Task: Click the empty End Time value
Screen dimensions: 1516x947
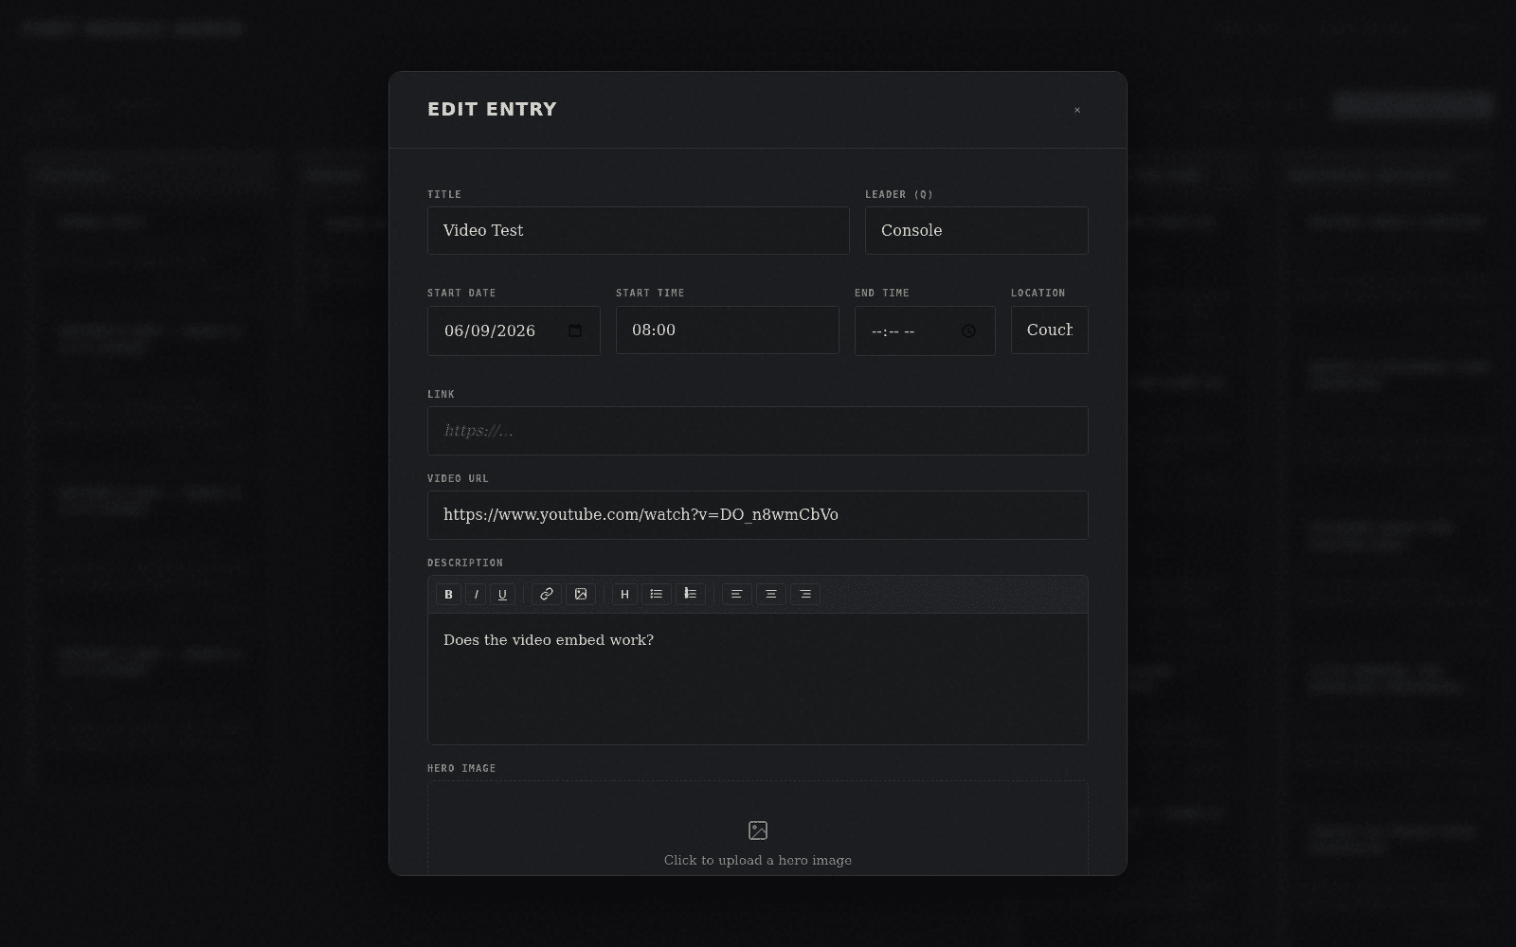Action: [893, 331]
